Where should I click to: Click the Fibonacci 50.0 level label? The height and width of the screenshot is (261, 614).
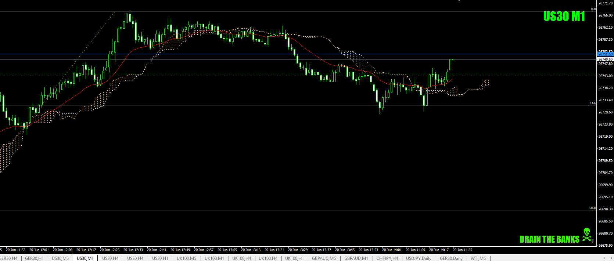[x=593, y=208]
